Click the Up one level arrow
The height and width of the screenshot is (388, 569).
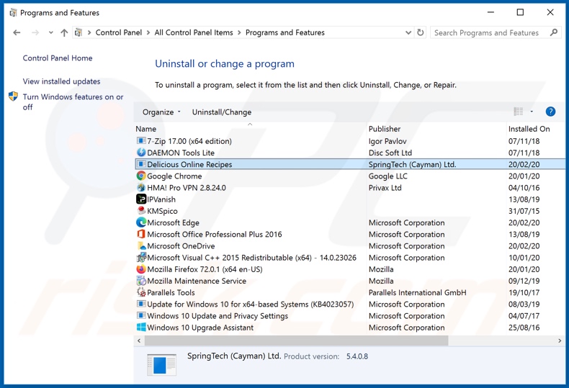[x=64, y=32]
